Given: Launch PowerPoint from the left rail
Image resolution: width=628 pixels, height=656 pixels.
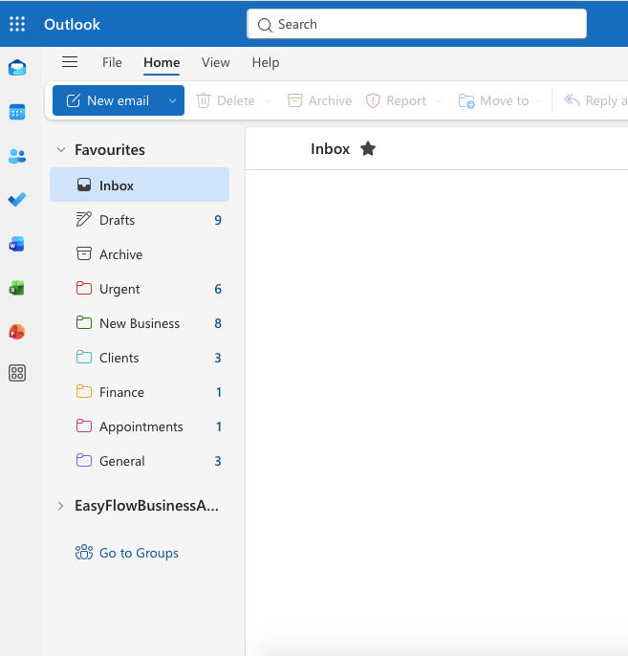Looking at the screenshot, I should 17,331.
